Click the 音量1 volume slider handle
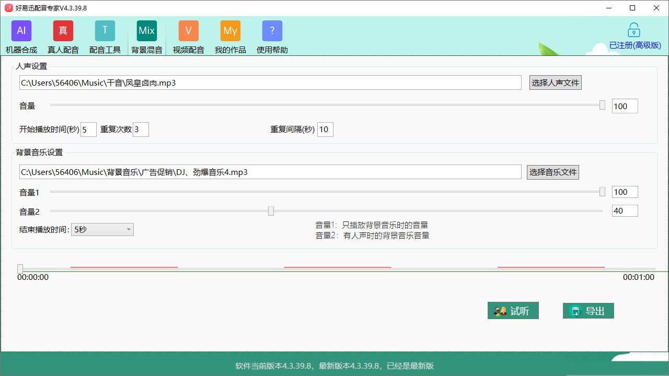 (x=601, y=192)
